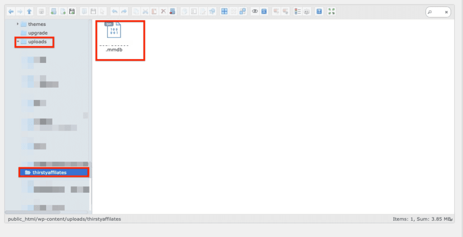Open help with blue question mark icon
Screen dimensions: 463x237
(x=319, y=11)
